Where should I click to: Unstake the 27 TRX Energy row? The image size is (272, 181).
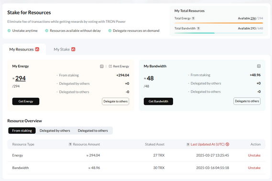coord(254,155)
